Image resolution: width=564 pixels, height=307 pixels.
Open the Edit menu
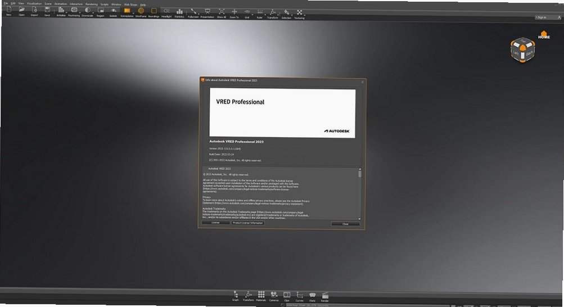coord(13,3)
